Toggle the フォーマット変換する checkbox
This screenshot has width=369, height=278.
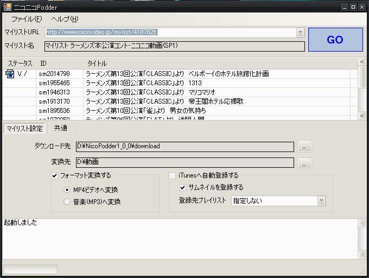point(55,175)
